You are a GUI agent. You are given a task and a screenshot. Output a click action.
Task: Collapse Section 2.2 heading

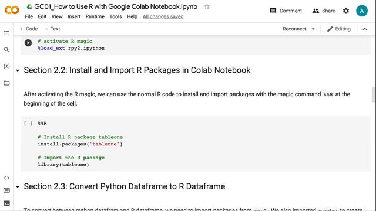click(x=18, y=70)
